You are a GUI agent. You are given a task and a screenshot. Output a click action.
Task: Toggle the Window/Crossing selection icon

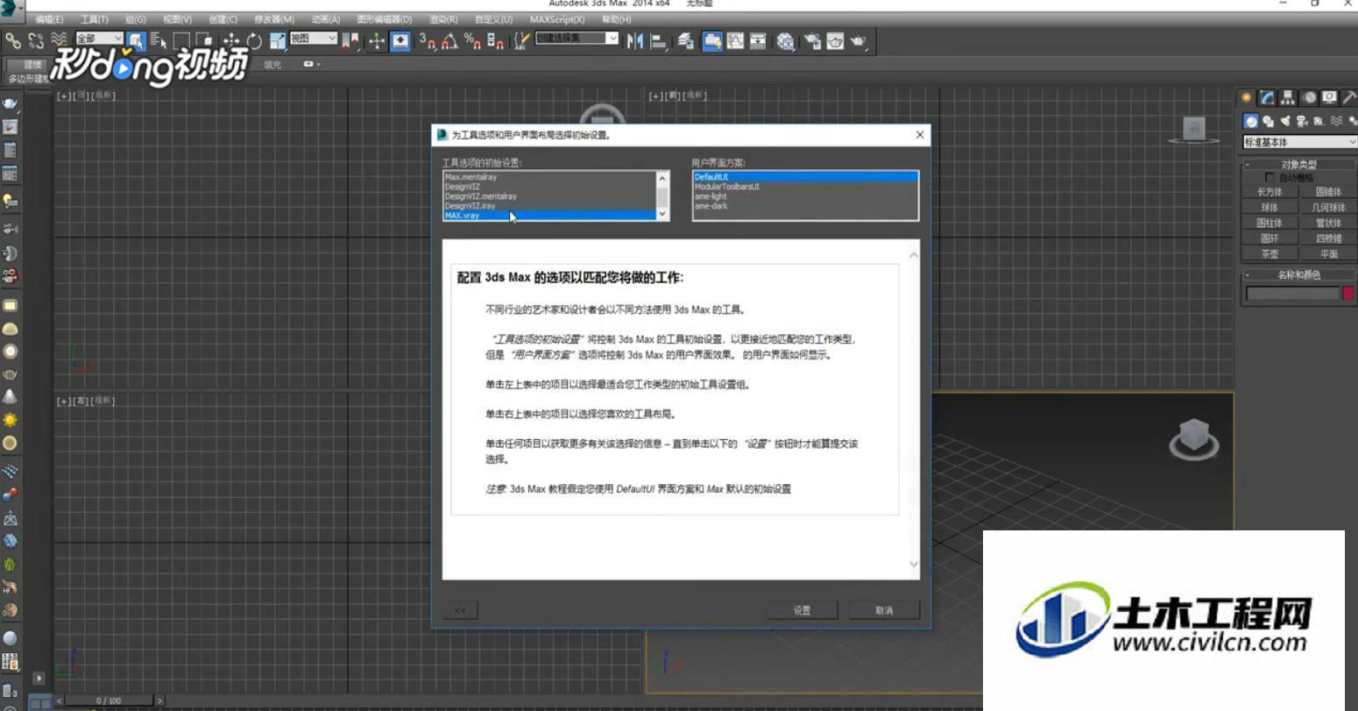point(204,40)
